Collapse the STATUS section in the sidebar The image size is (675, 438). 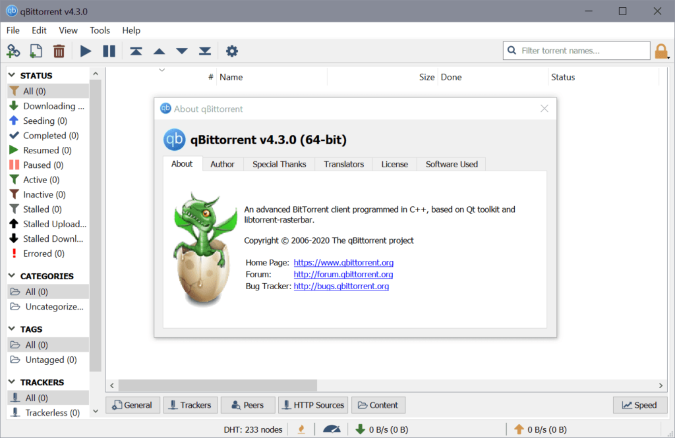(11, 75)
